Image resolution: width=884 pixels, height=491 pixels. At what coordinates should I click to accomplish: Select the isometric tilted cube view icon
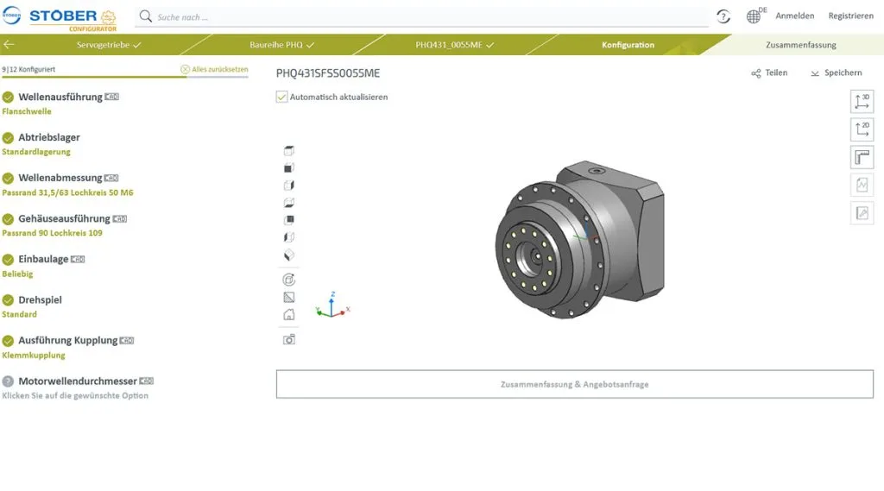(288, 255)
